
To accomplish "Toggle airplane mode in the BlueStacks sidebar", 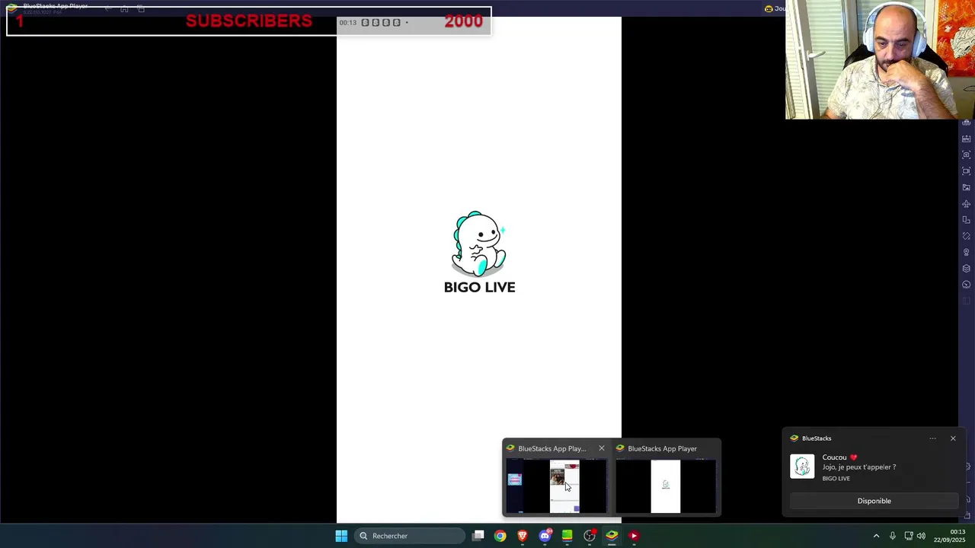I will 967,204.
